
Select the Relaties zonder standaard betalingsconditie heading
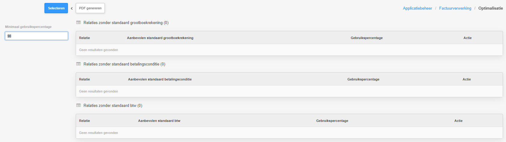124,64
